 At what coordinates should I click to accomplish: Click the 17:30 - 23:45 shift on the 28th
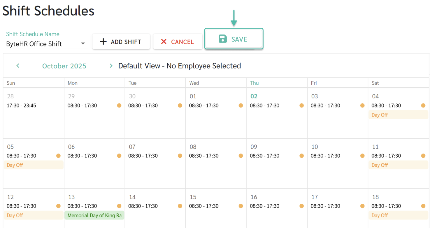[x=21, y=105]
